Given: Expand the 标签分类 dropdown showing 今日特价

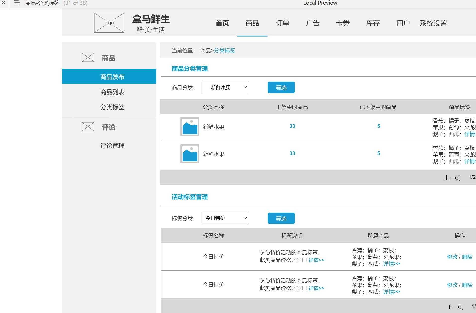Looking at the screenshot, I should click(x=226, y=218).
